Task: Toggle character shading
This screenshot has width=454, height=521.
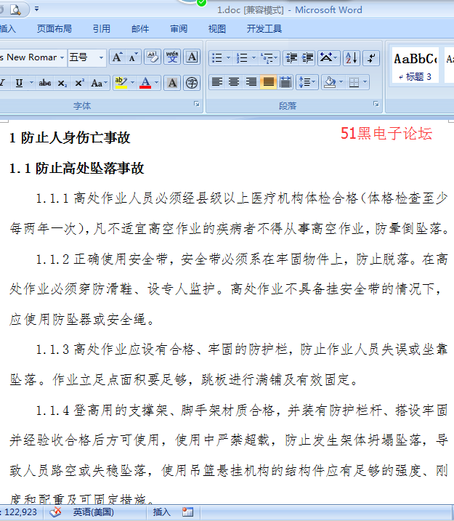Action: (x=172, y=83)
